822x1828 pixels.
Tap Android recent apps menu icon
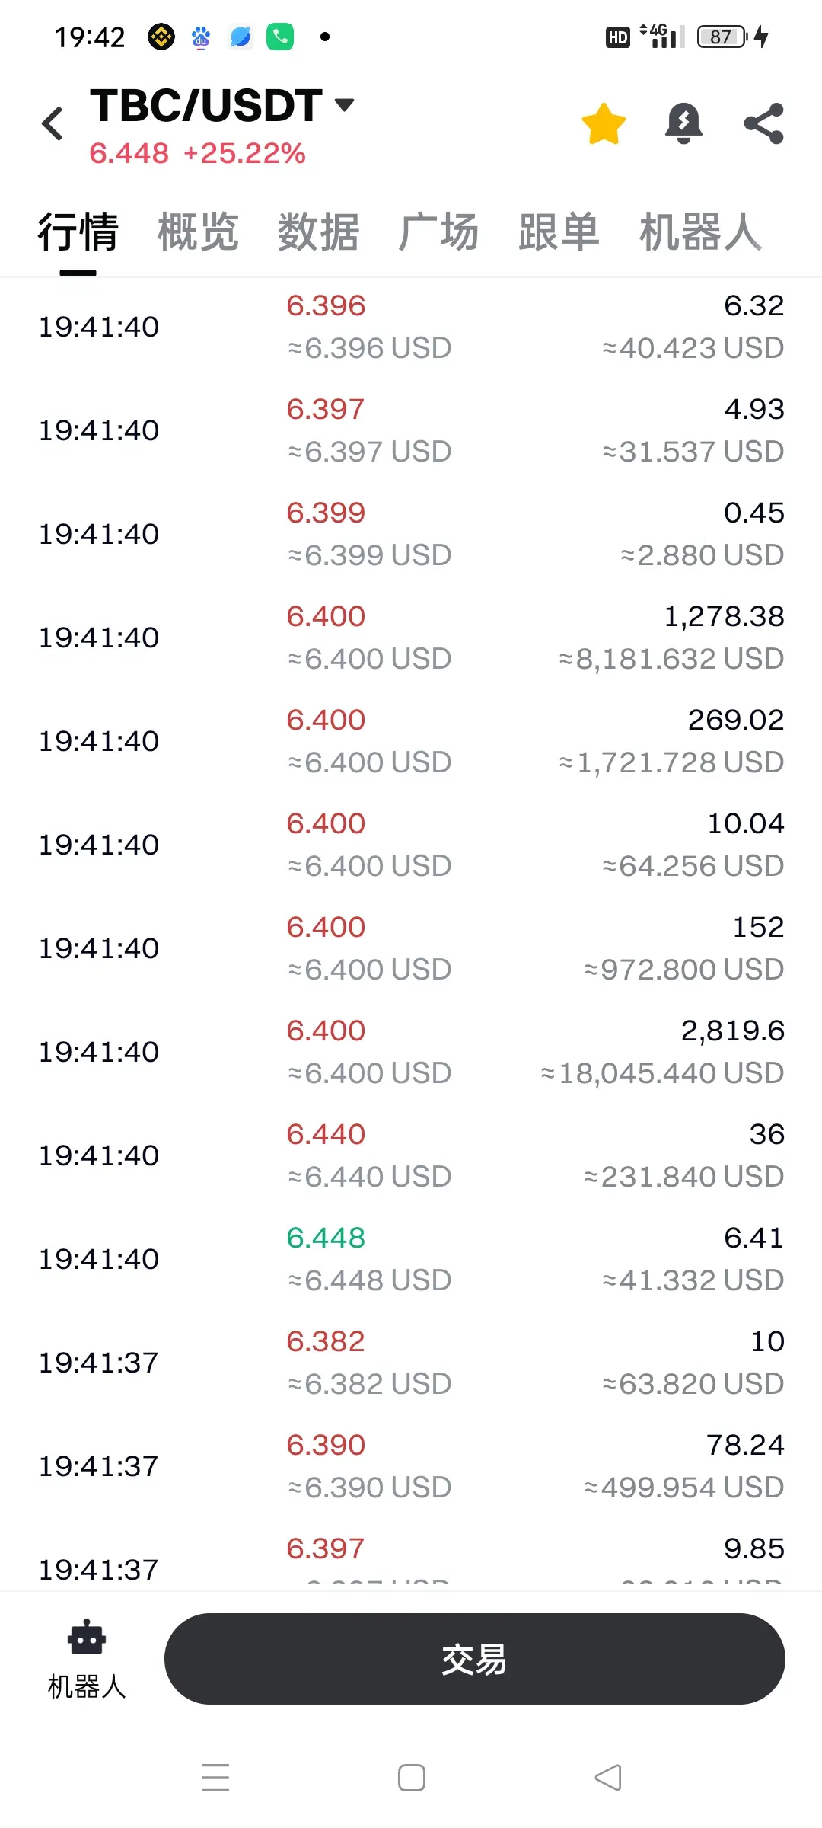[x=215, y=1777]
